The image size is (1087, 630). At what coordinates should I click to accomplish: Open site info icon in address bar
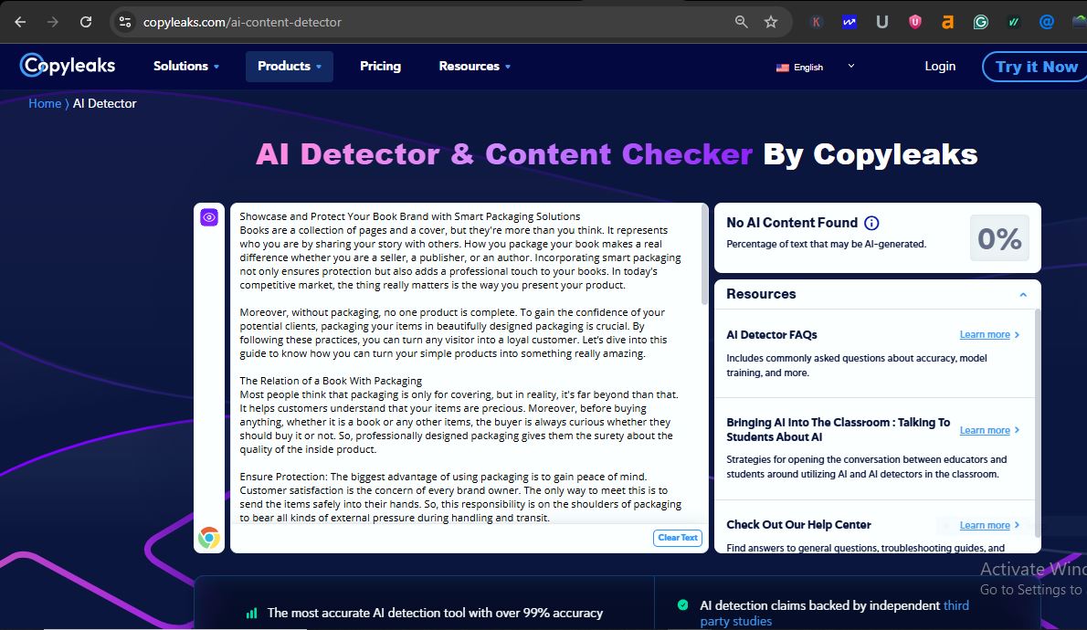(125, 22)
